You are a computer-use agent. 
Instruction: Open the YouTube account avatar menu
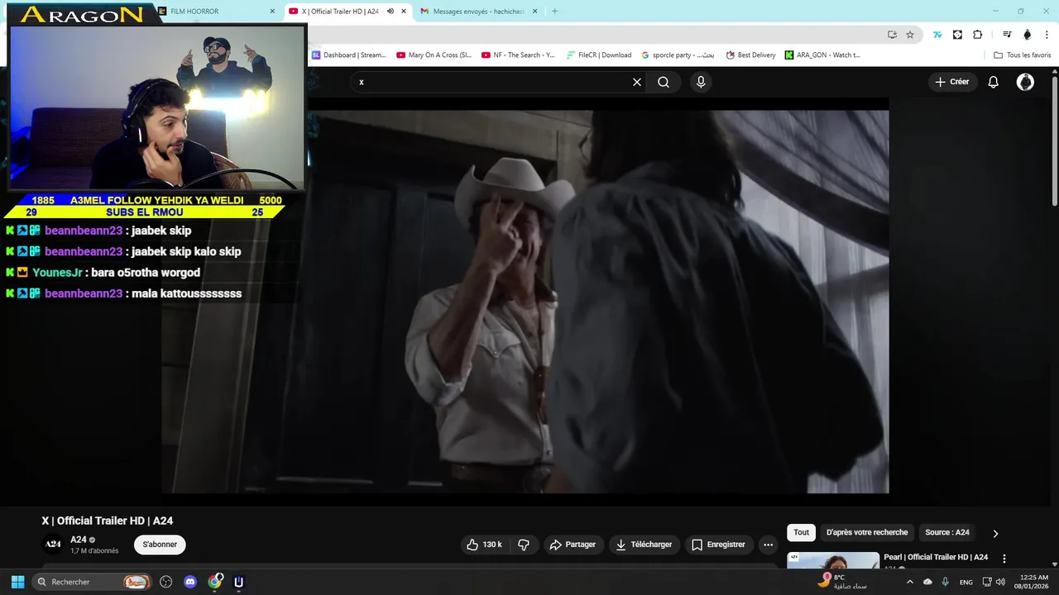point(1025,82)
